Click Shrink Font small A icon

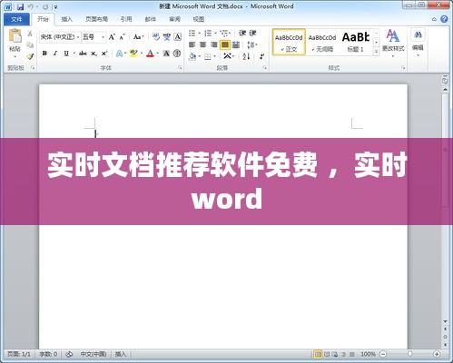click(122, 37)
